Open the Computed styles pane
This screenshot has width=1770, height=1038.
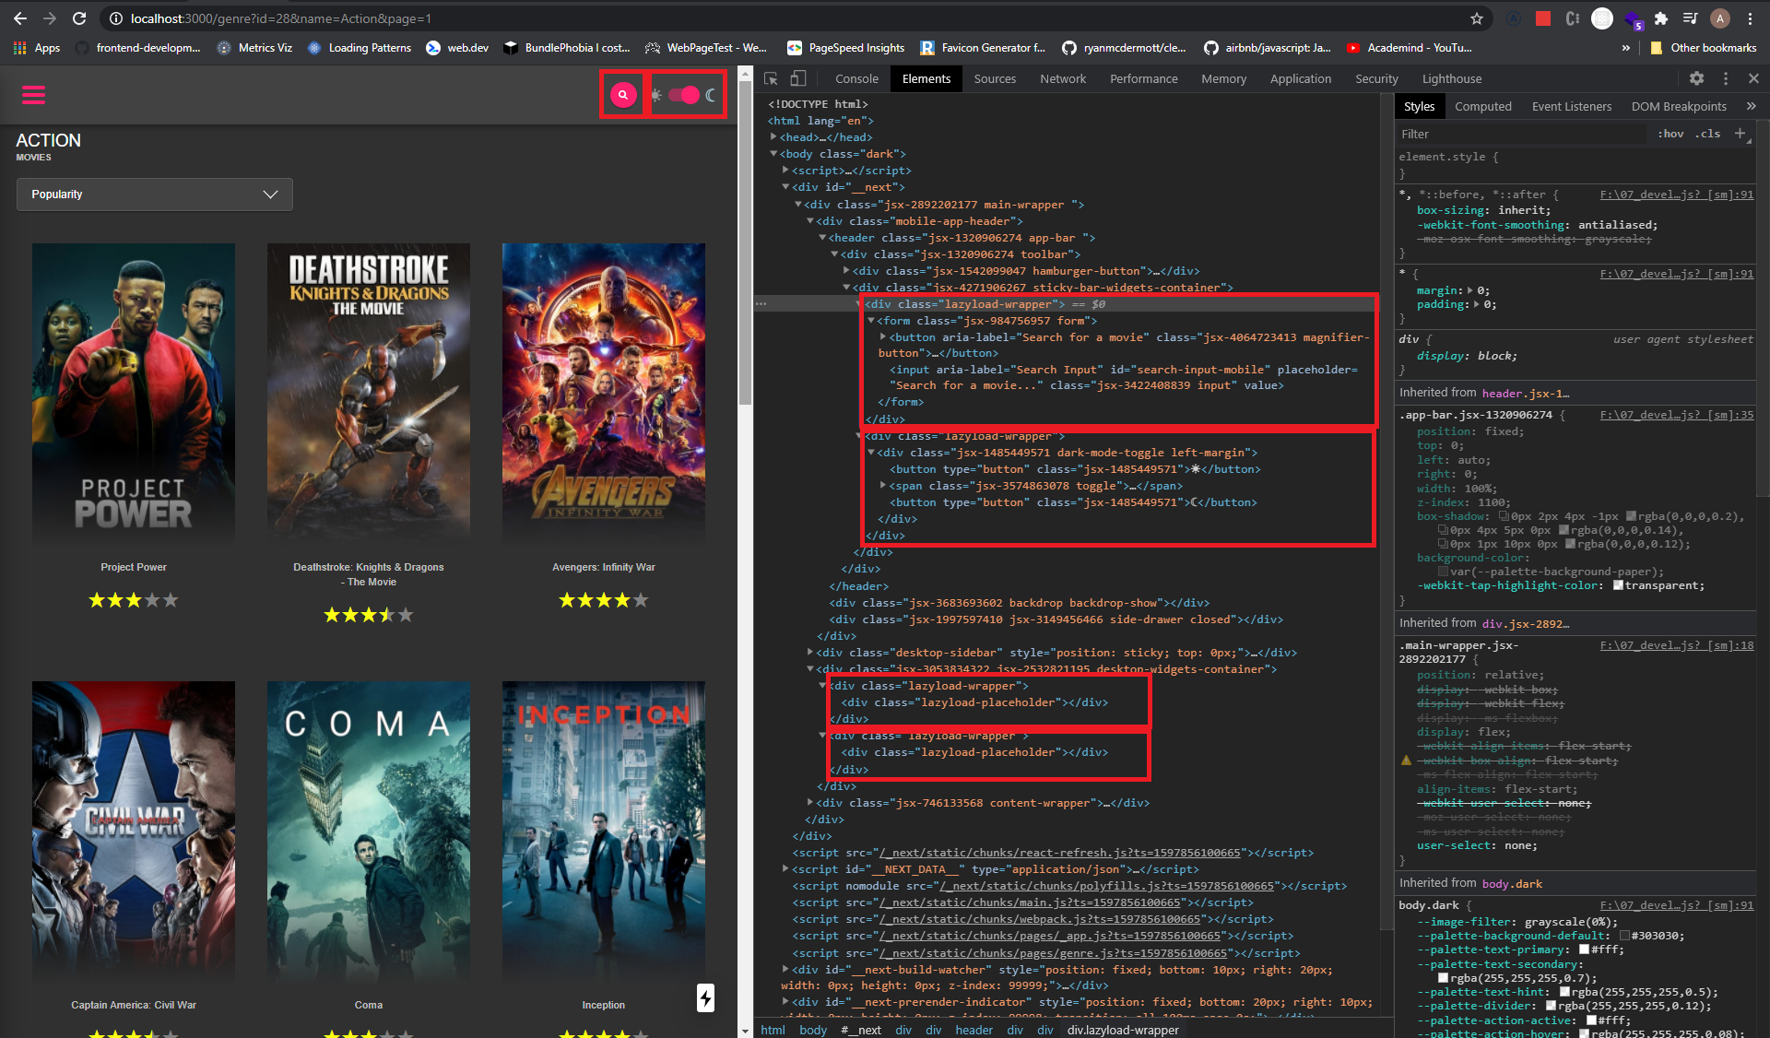pos(1483,107)
